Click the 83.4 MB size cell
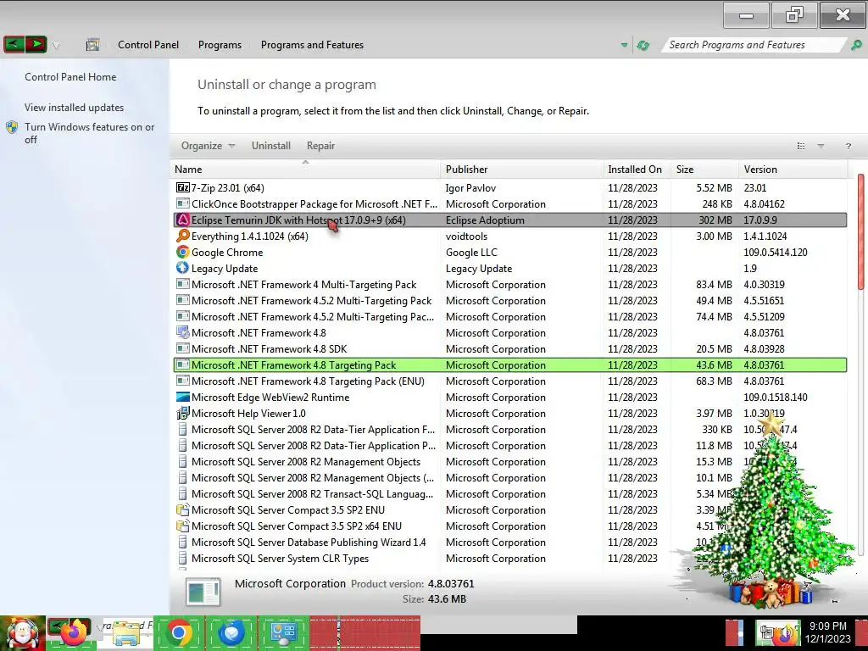Screen dimensions: 868x651 (x=714, y=285)
